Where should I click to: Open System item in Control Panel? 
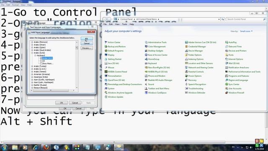click(110, 89)
